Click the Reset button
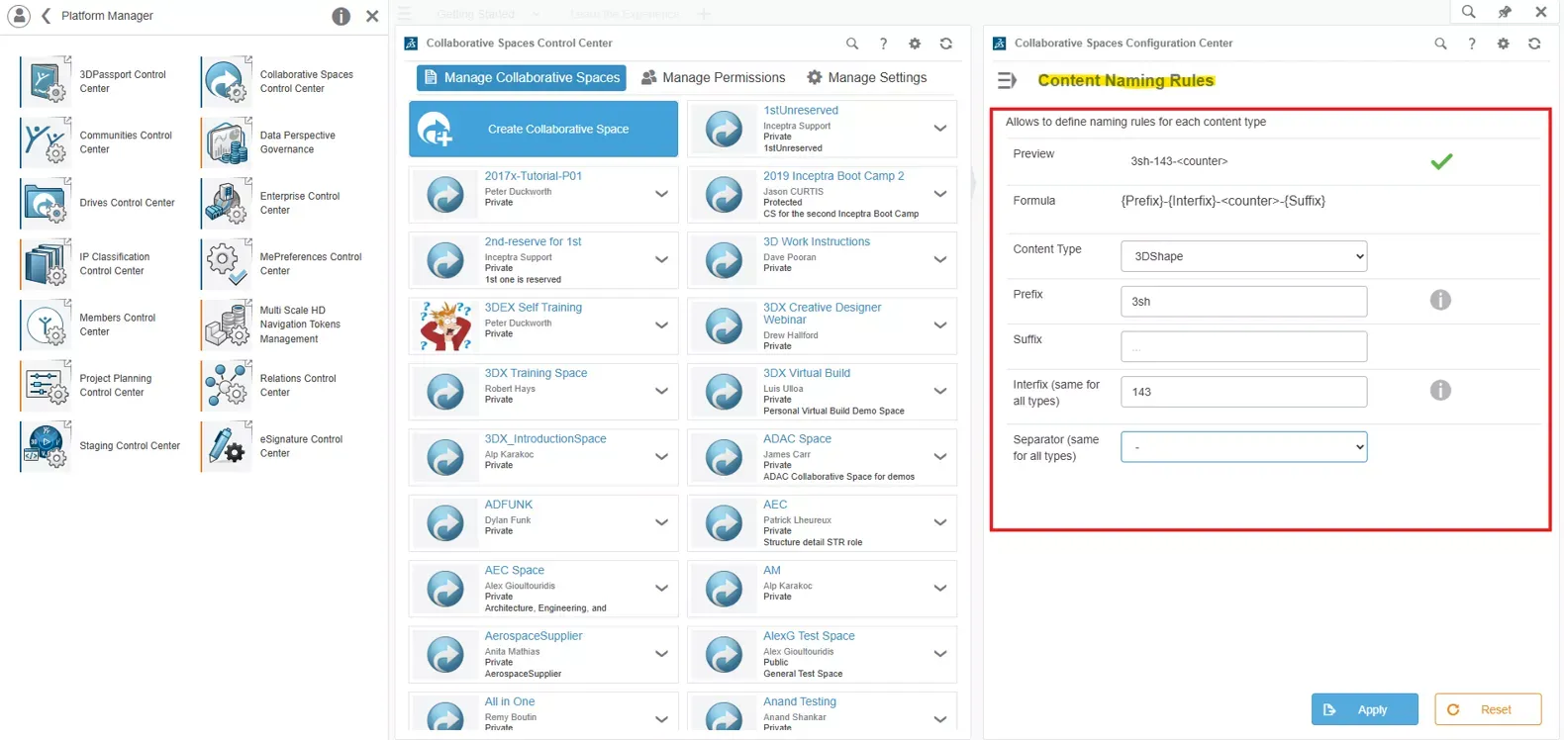1564x740 pixels. coord(1488,709)
